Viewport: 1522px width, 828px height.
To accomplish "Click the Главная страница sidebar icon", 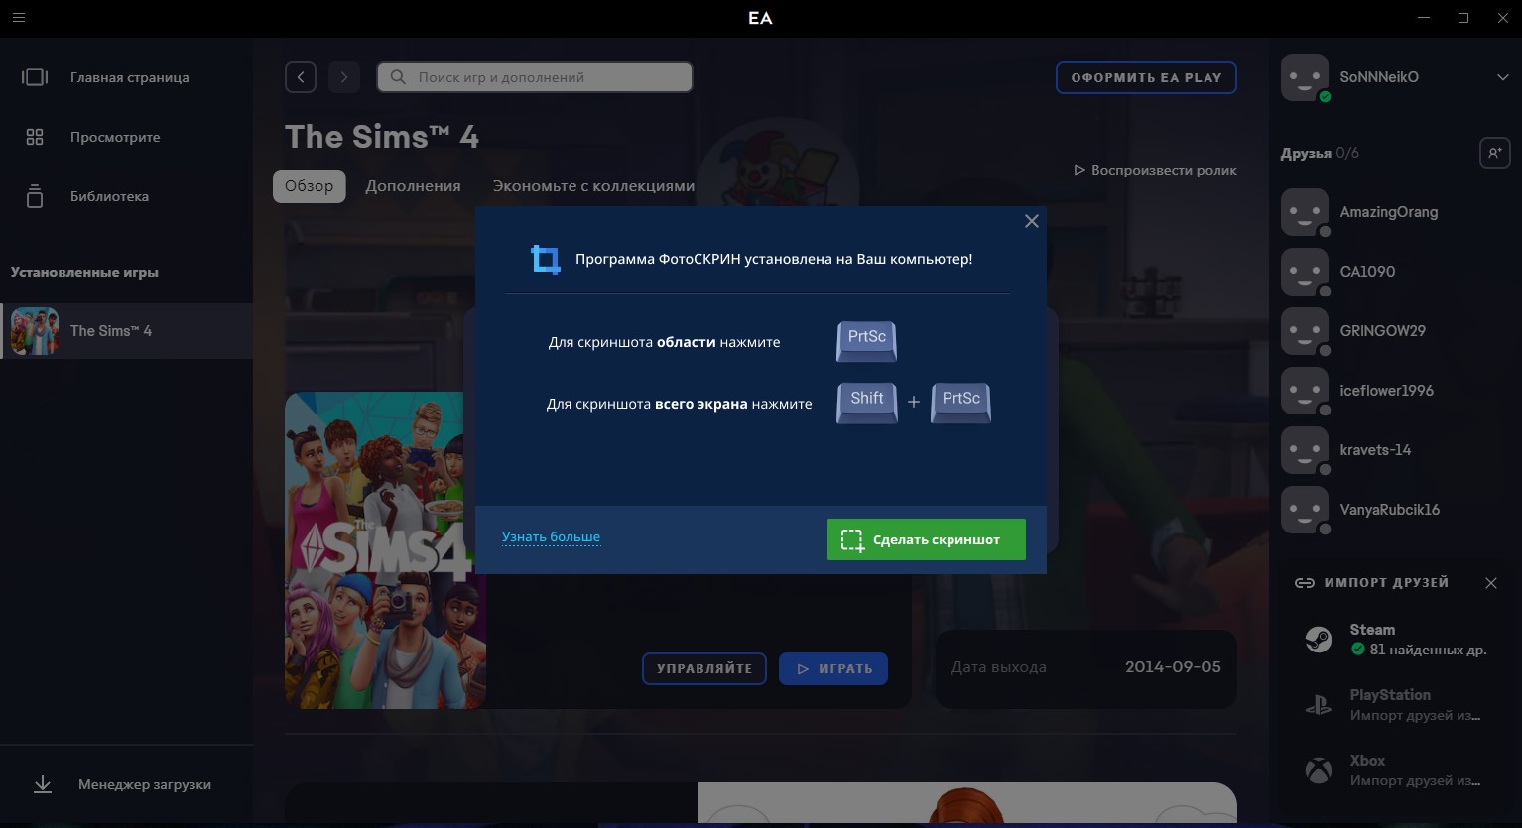I will click(x=35, y=77).
